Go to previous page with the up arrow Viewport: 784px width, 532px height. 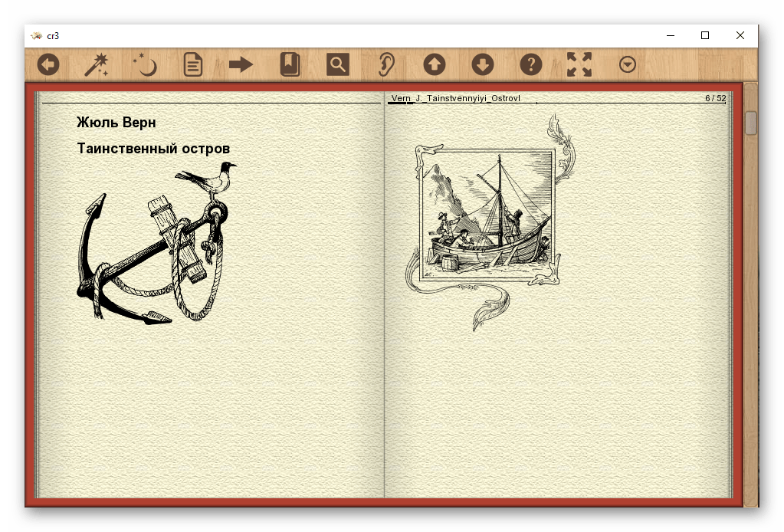pos(435,64)
